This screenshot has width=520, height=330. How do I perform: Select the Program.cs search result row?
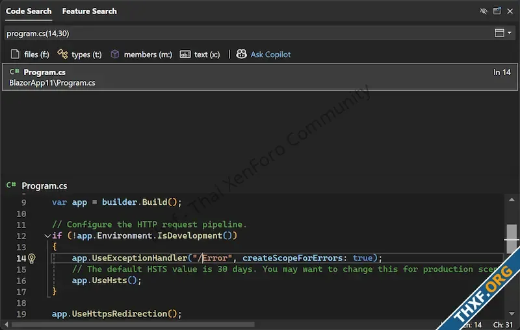click(260, 77)
